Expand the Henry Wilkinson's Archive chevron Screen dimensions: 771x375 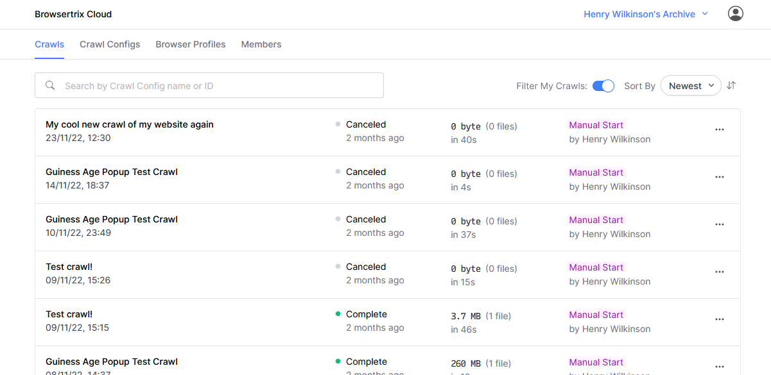click(x=705, y=13)
